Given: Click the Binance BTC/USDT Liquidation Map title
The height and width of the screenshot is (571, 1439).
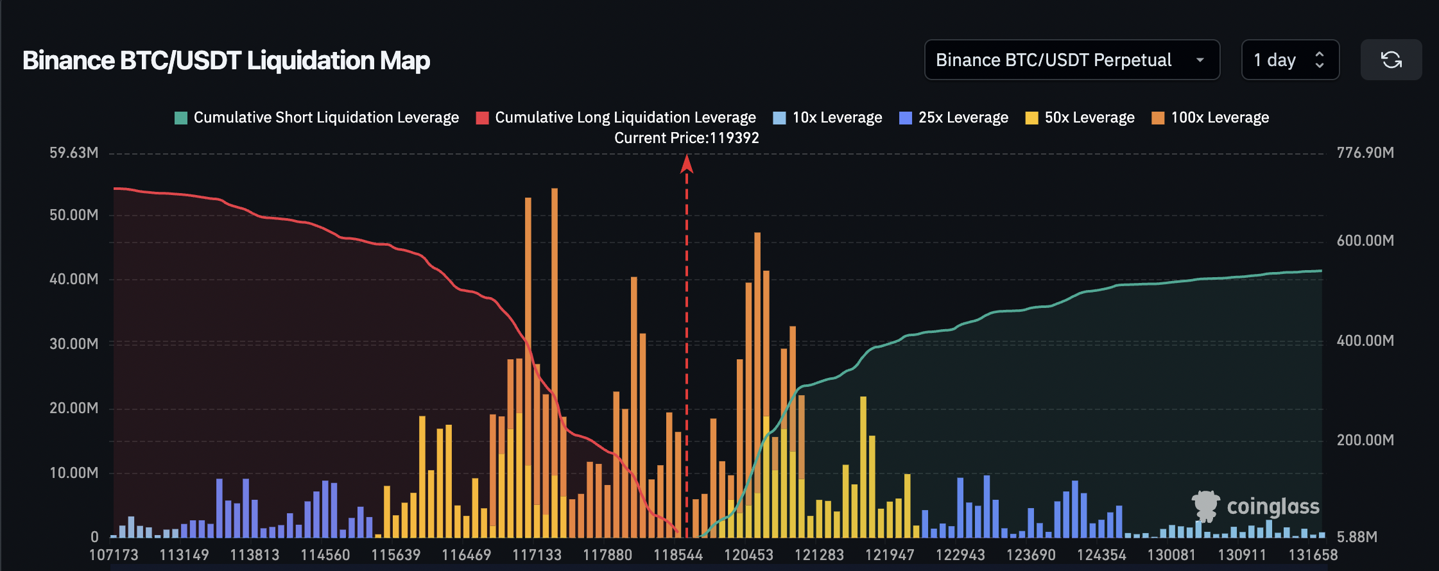Looking at the screenshot, I should (226, 60).
